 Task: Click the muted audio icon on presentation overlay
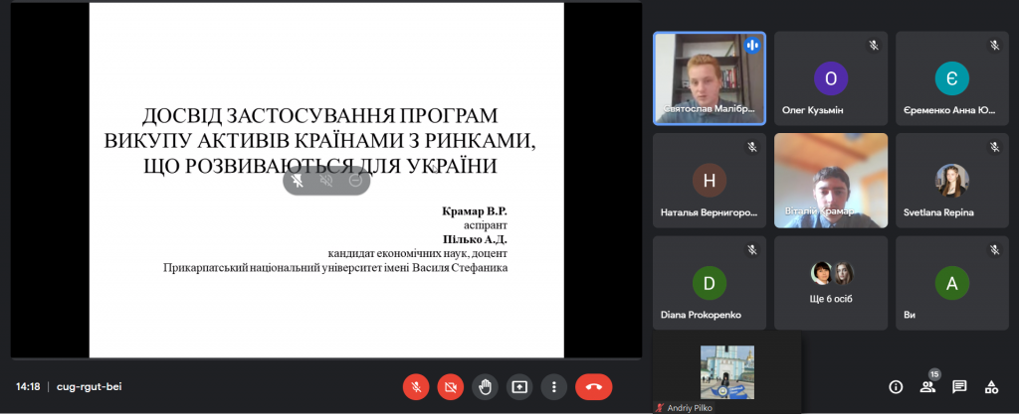[x=326, y=181]
